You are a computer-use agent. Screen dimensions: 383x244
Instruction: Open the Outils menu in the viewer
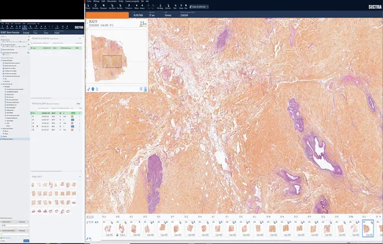103,1
